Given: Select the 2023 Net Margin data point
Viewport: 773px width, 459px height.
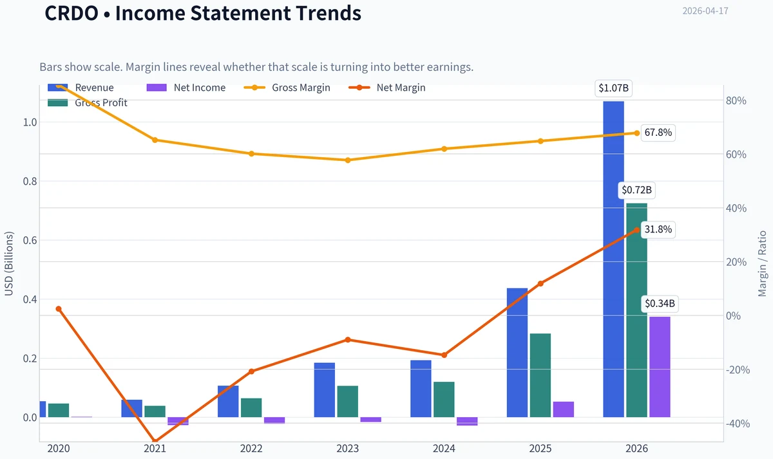Looking at the screenshot, I should click(x=348, y=340).
